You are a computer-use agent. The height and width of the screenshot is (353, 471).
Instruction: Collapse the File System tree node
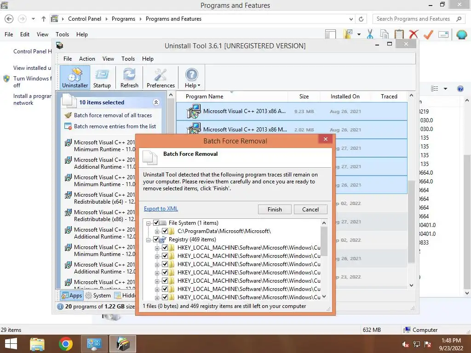pos(148,223)
